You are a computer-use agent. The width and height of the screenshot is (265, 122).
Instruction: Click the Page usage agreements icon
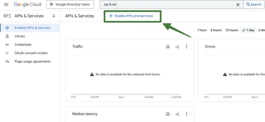click(7, 61)
